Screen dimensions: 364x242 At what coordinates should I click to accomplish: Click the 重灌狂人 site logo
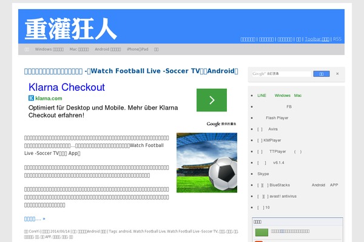[x=70, y=28]
